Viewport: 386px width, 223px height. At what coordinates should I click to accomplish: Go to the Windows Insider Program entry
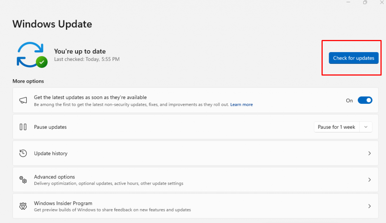coord(63,203)
